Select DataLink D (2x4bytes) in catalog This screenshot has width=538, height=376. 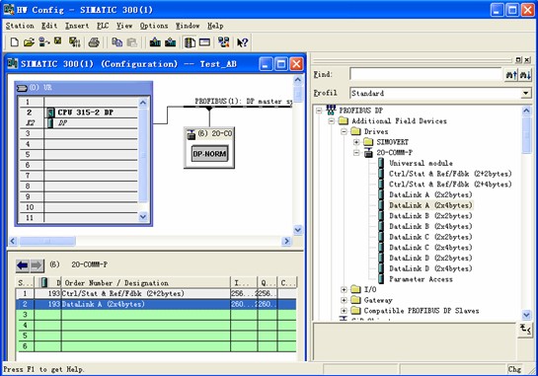pos(430,268)
